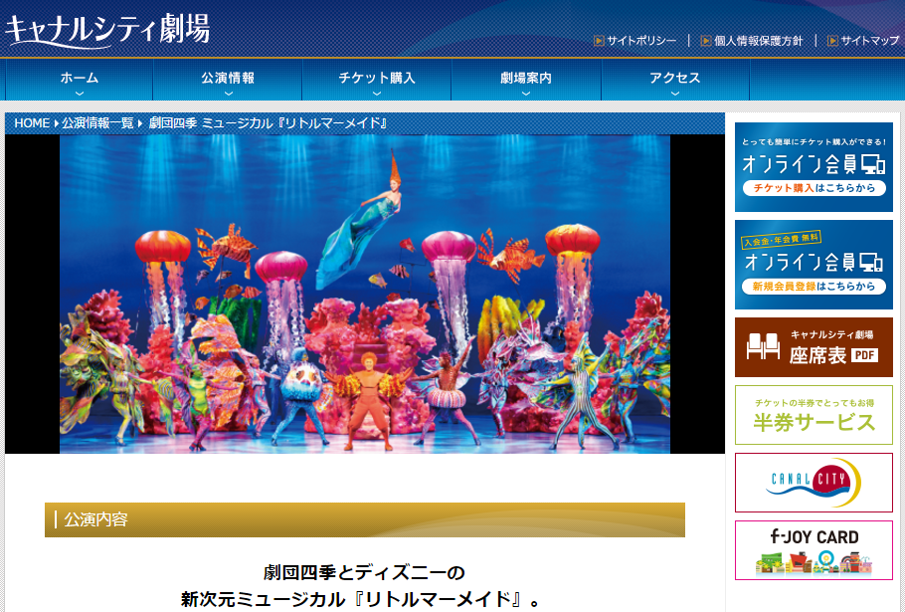The width and height of the screenshot is (905, 612).
Task: Click arrow icon beside サイトポリシー
Action: [599, 41]
